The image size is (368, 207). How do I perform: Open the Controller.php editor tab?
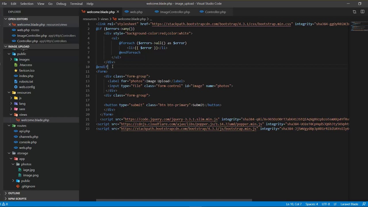(x=215, y=12)
